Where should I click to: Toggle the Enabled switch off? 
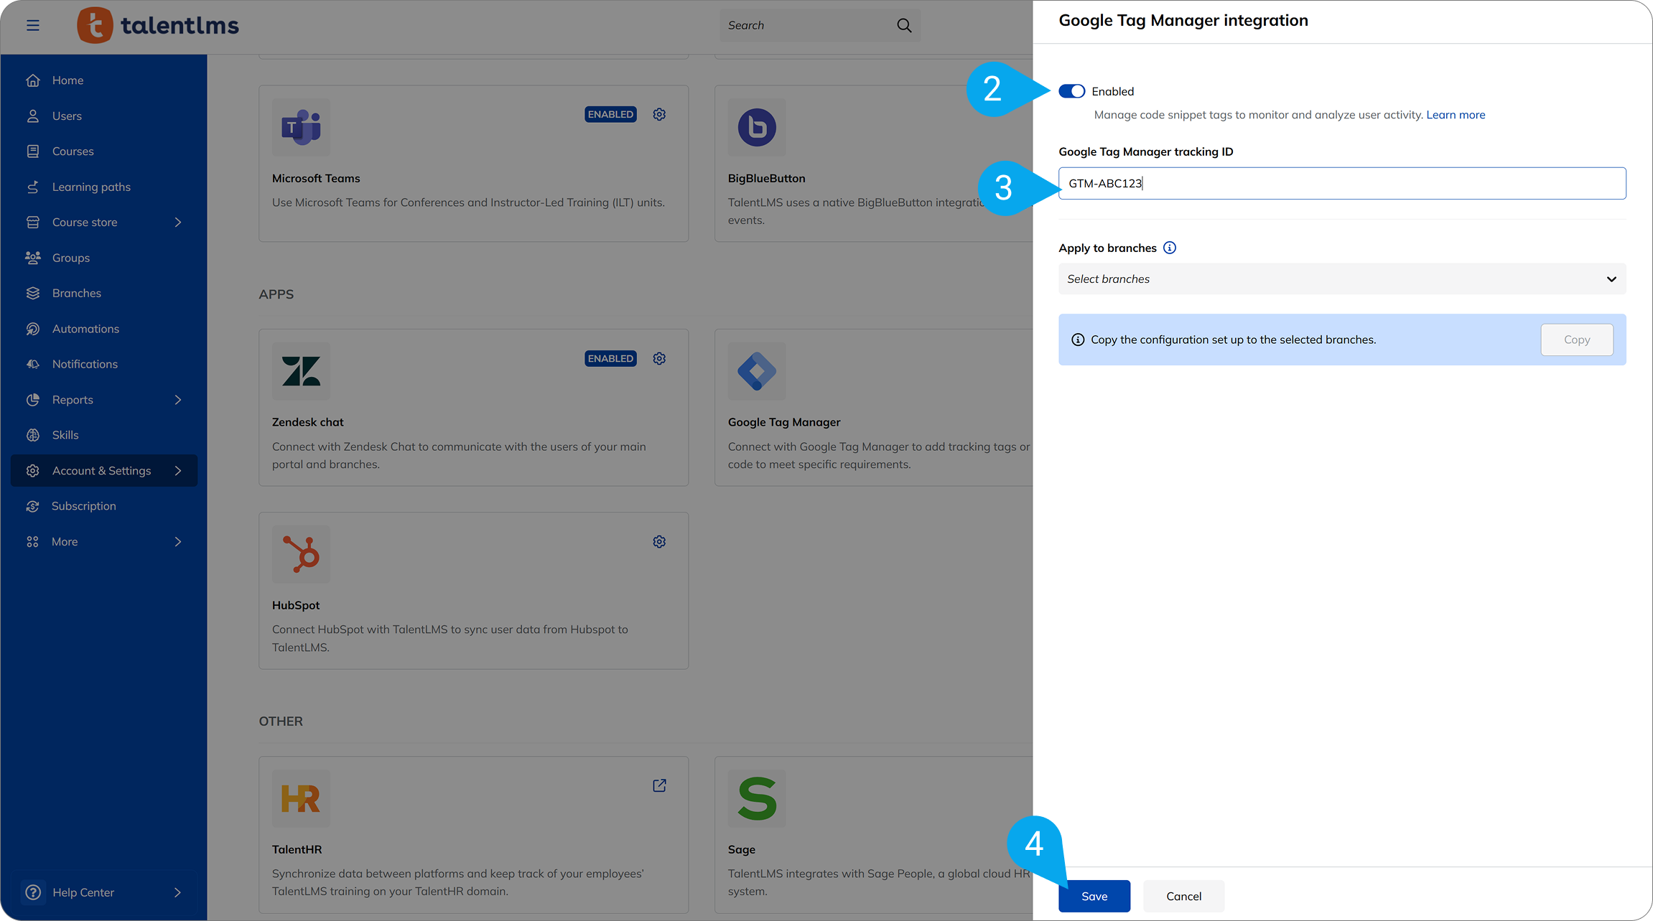(1071, 91)
